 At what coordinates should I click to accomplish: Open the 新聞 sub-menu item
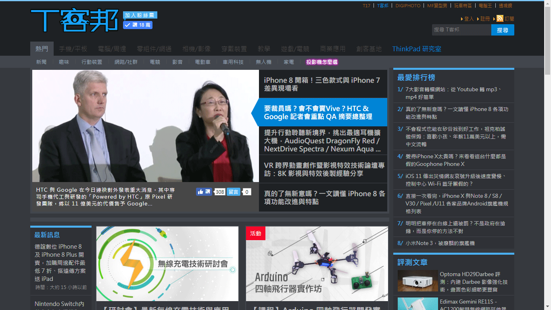[x=41, y=62]
